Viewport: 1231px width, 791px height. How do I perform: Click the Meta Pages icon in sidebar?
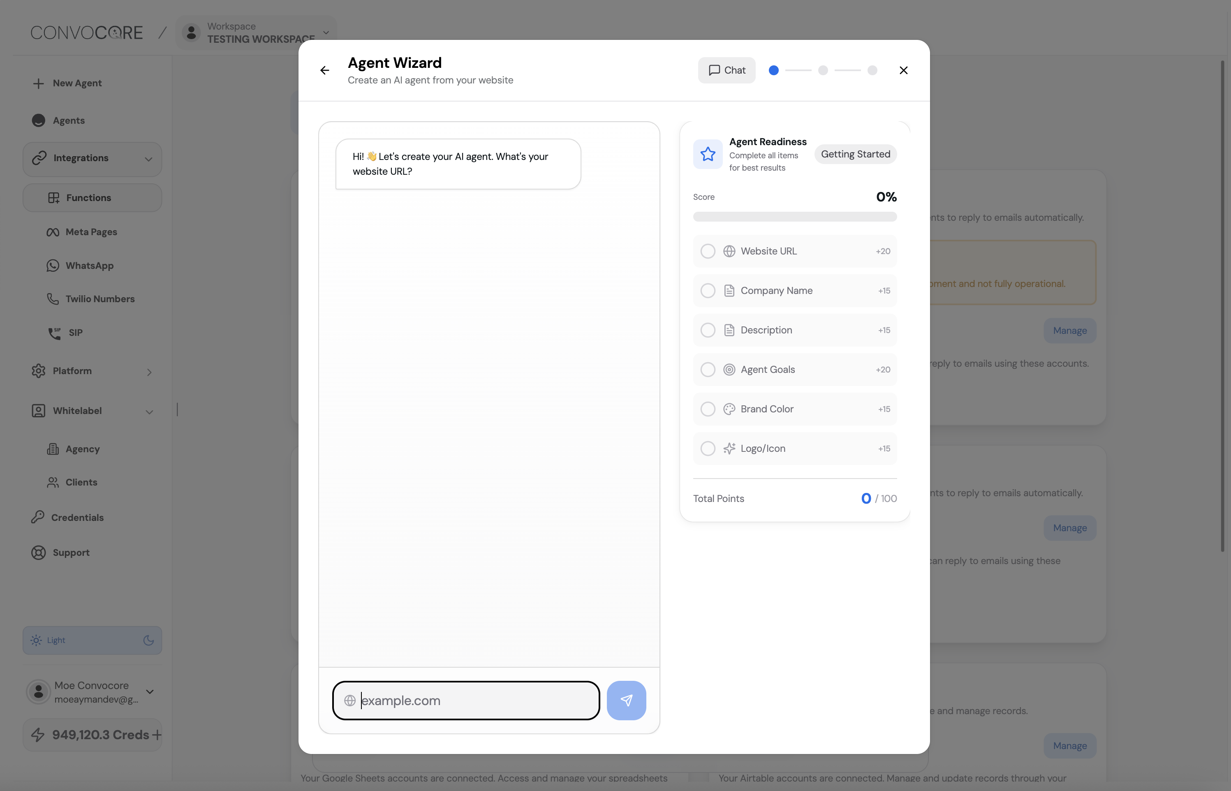point(53,232)
